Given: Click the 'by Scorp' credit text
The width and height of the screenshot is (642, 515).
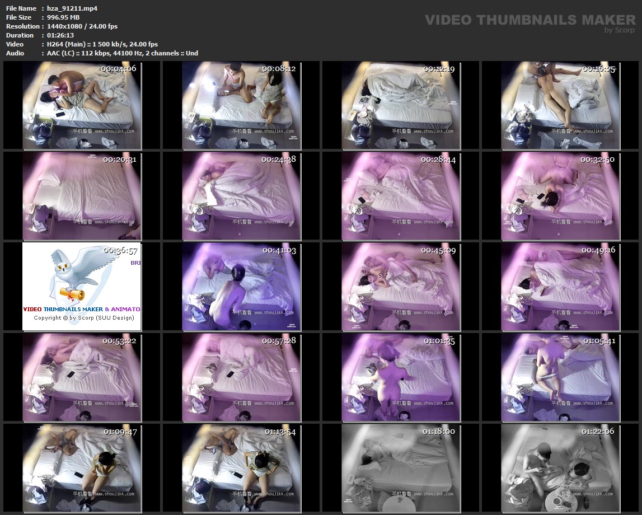Looking at the screenshot, I should coord(620,30).
